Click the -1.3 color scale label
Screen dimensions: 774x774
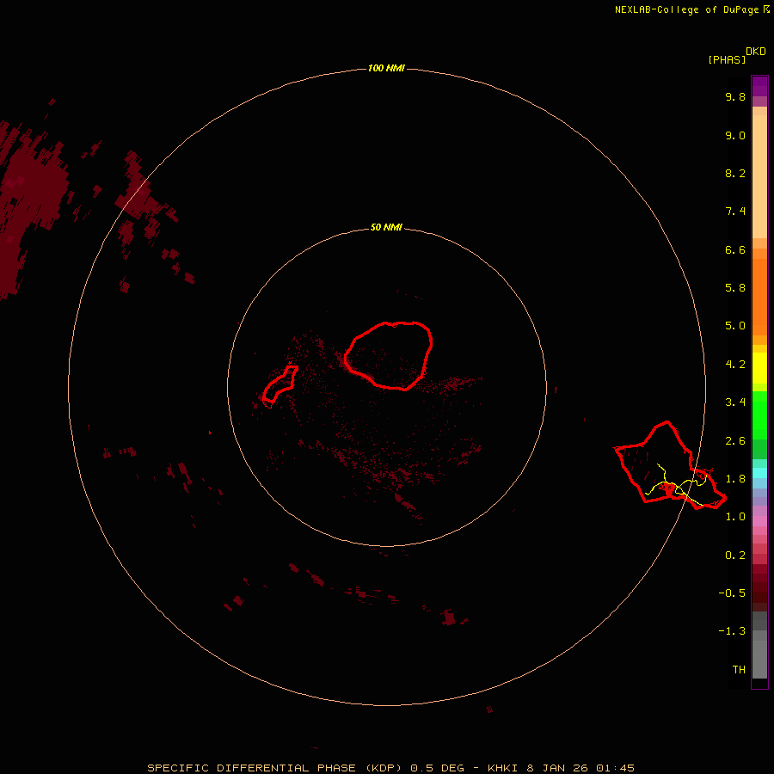tap(732, 631)
